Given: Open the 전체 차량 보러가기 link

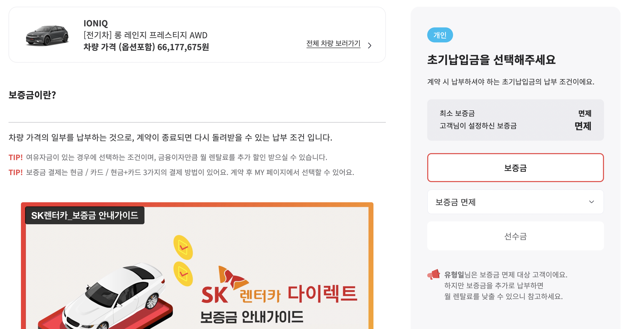Looking at the screenshot, I should [333, 43].
